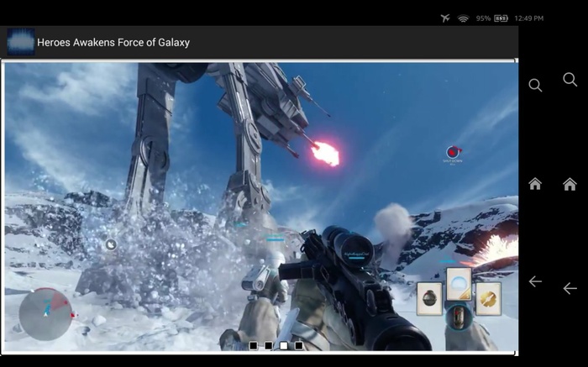Select the second page indicator square
Screen dimensions: 588x367
tap(269, 345)
